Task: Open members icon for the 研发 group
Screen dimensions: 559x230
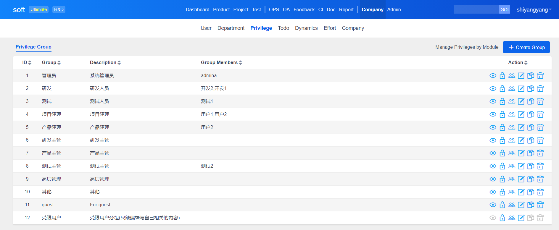Action: [512, 89]
